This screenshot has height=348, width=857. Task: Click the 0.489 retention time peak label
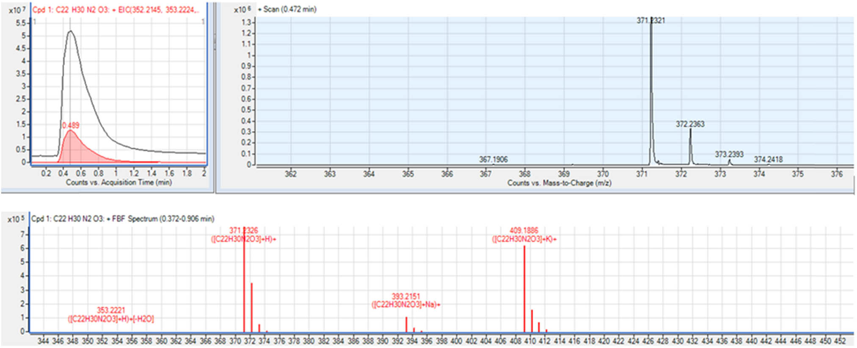coord(71,125)
